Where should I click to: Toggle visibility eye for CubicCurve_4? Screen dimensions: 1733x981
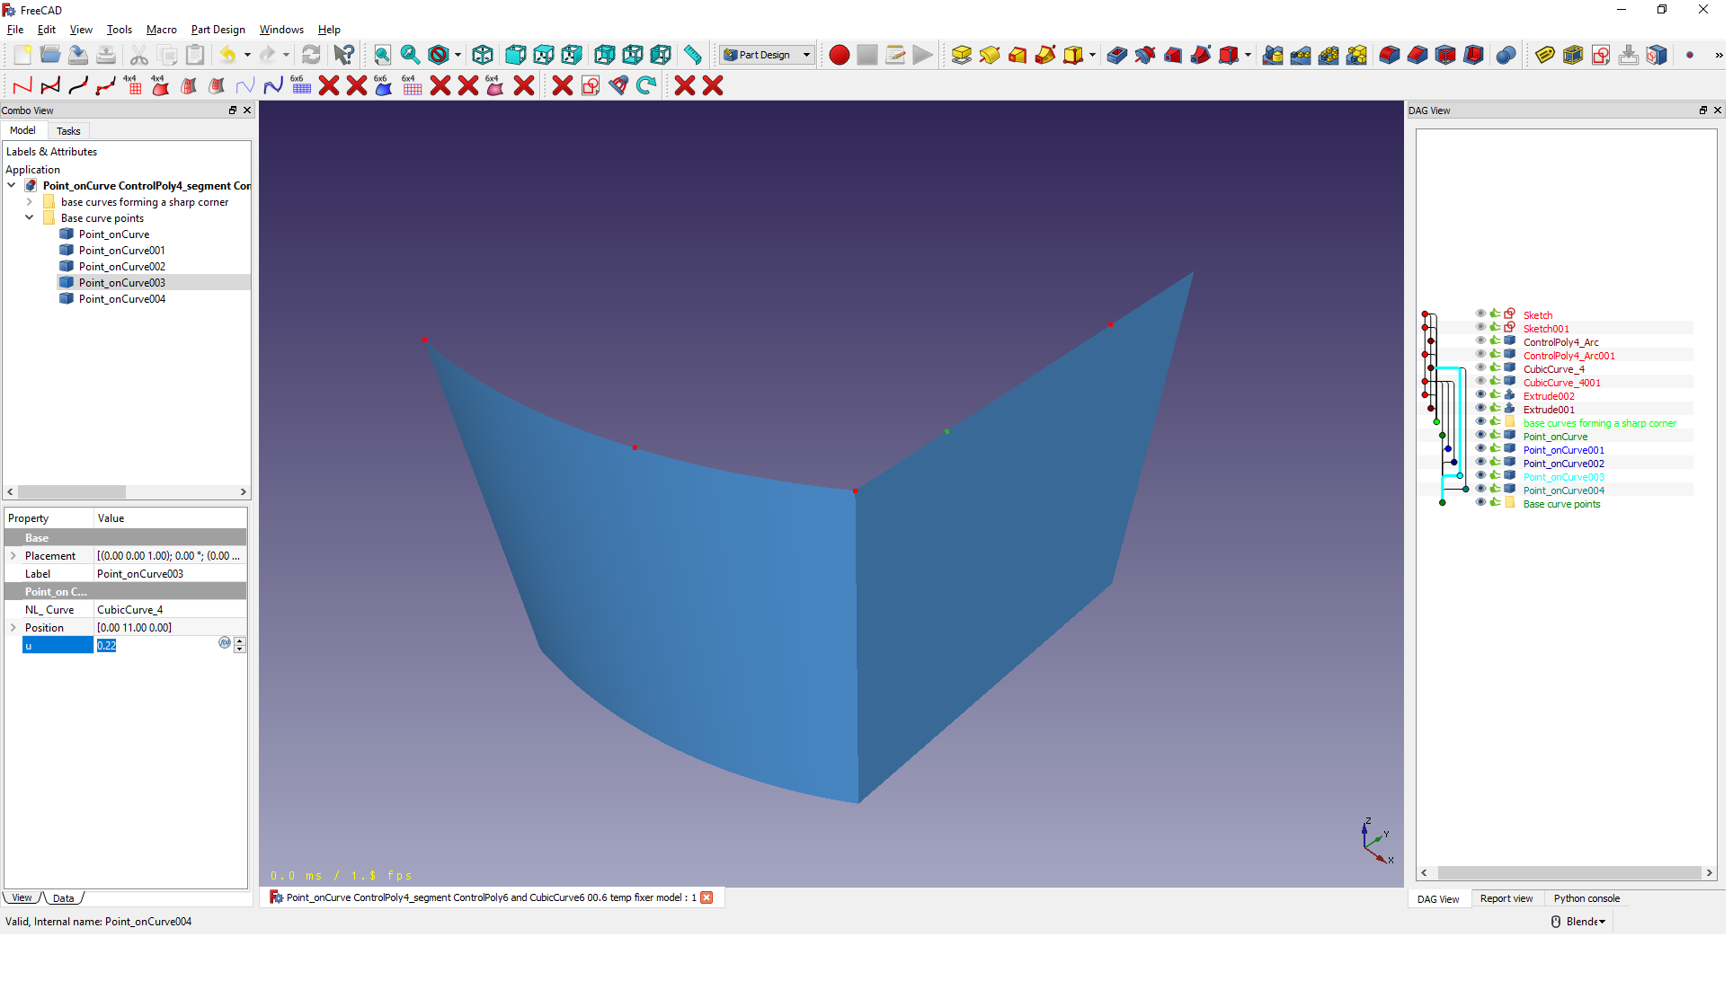tap(1480, 368)
